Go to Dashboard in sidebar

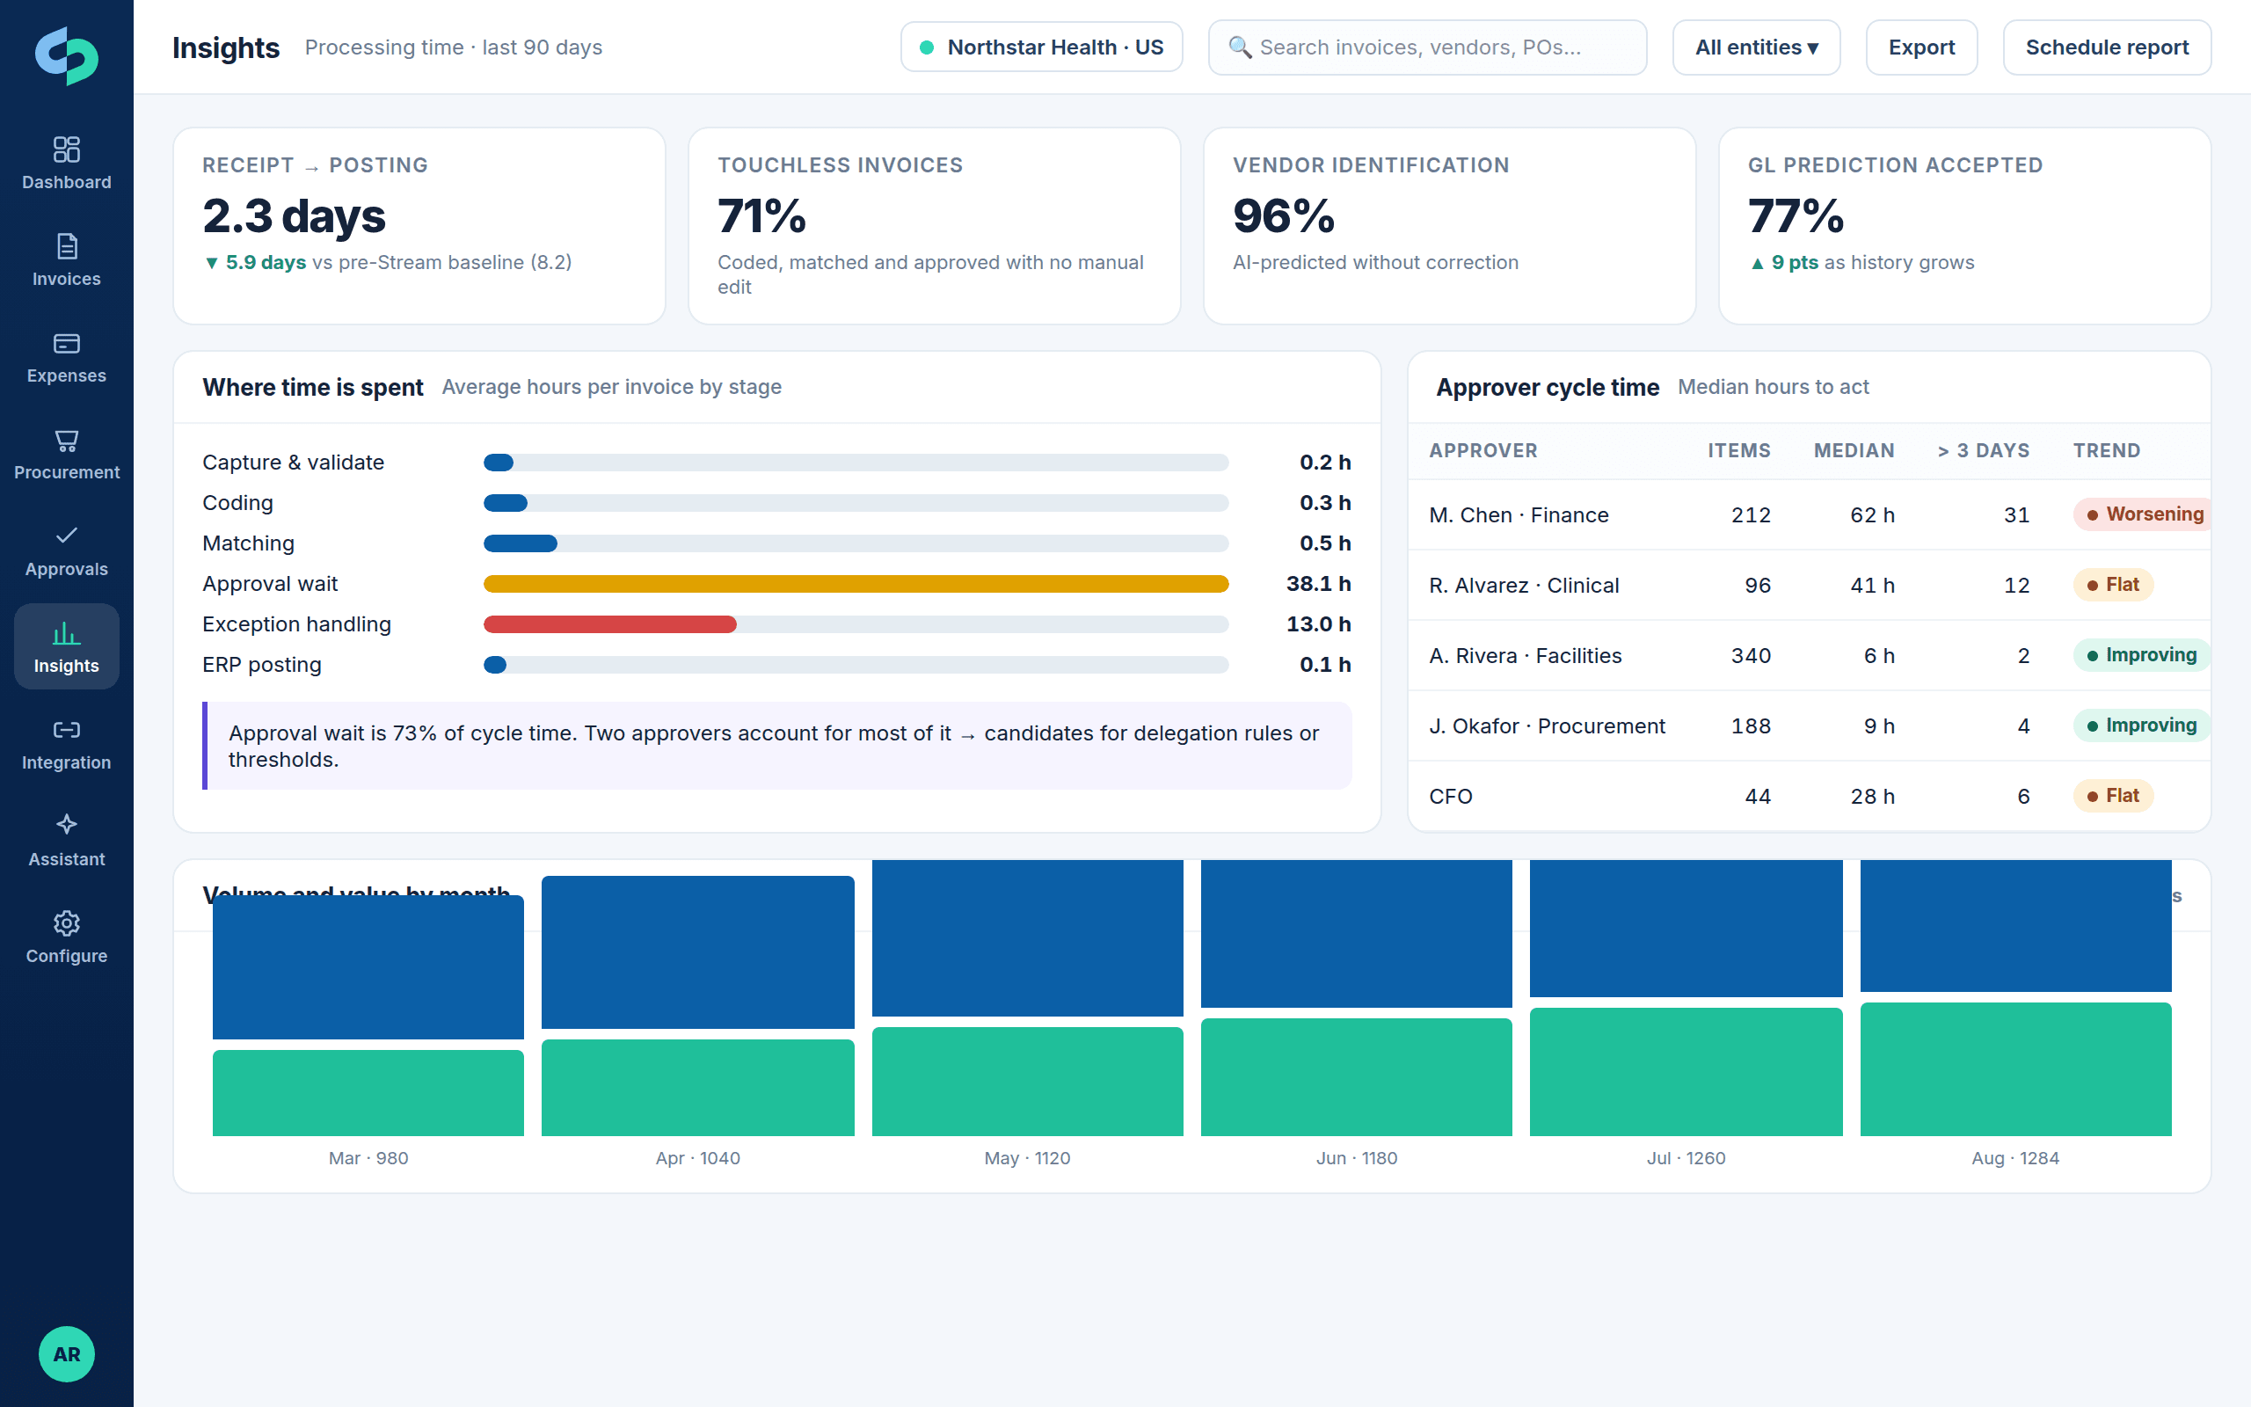(66, 163)
